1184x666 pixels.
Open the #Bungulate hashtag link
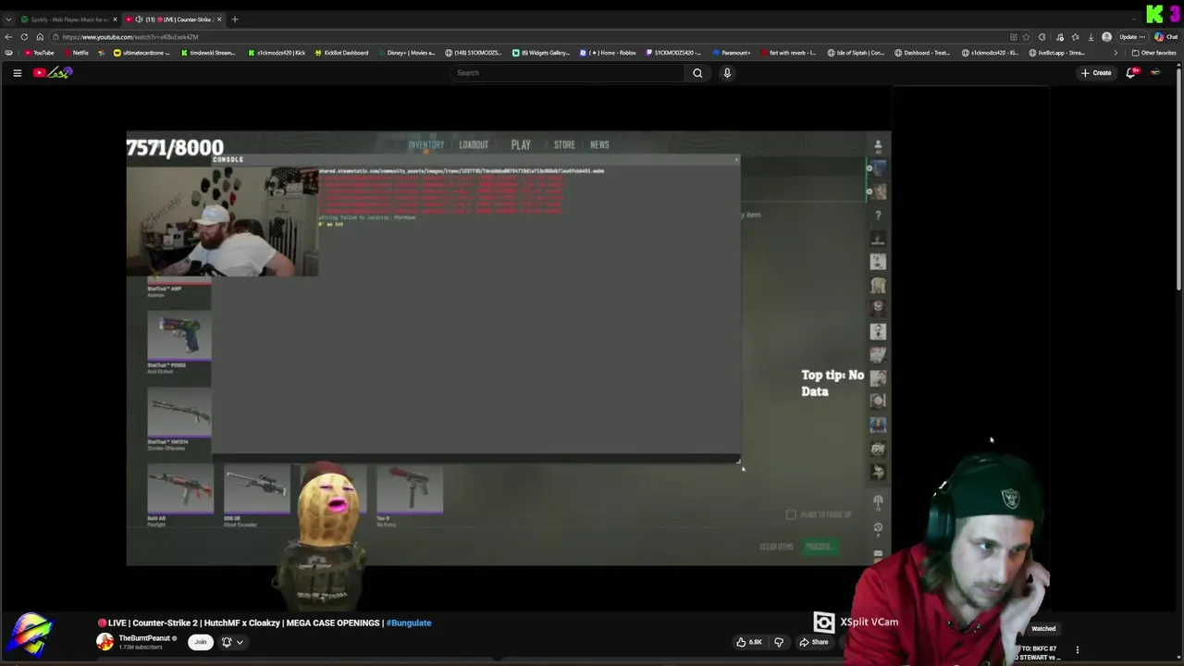pyautogui.click(x=409, y=623)
